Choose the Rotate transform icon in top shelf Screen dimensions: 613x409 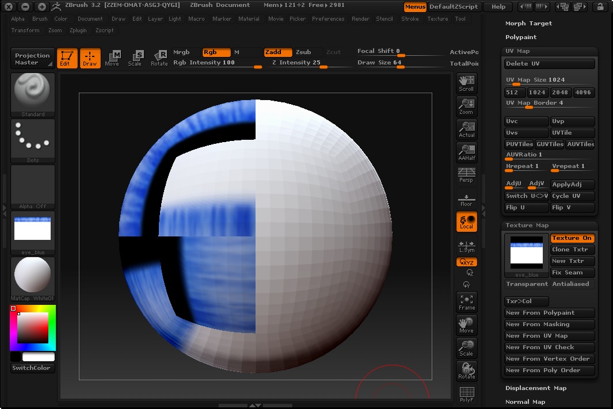tap(159, 58)
